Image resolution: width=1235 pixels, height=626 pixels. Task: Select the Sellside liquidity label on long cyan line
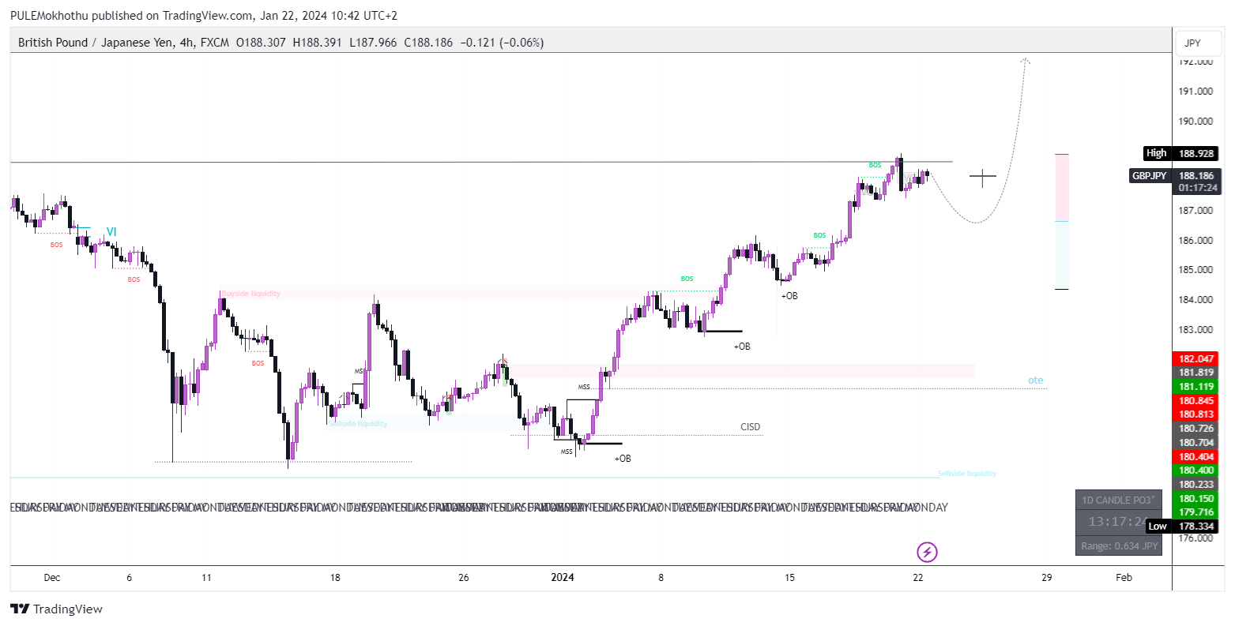pyautogui.click(x=967, y=474)
